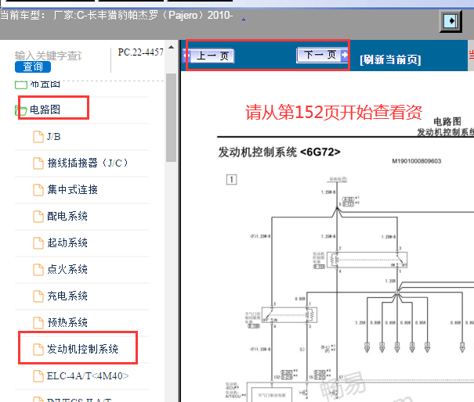Screen dimensions: 474x402
Task: Click page icon beside 接线插接器
Action: 38,163
